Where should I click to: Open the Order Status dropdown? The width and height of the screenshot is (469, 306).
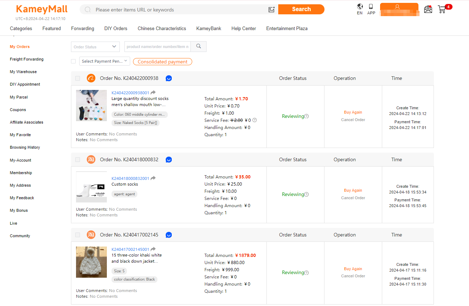(x=95, y=47)
